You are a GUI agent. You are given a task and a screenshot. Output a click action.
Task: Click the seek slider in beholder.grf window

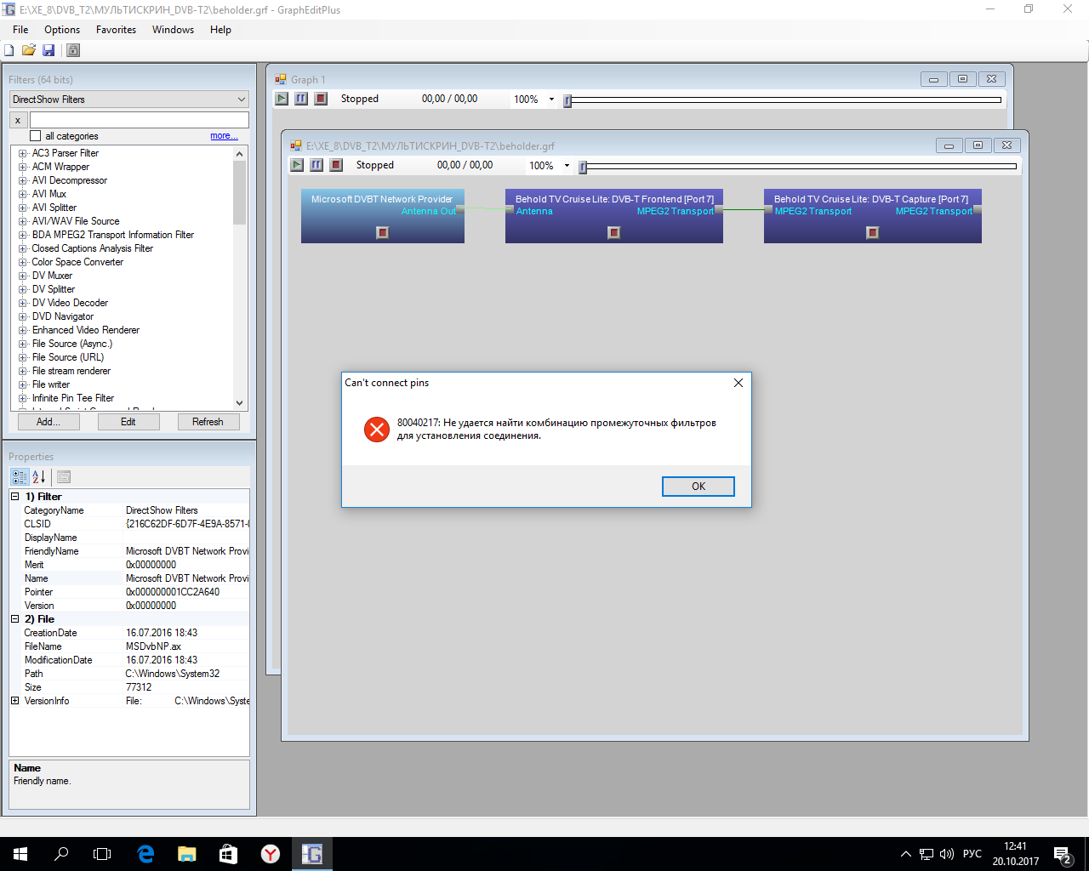pyautogui.click(x=798, y=167)
